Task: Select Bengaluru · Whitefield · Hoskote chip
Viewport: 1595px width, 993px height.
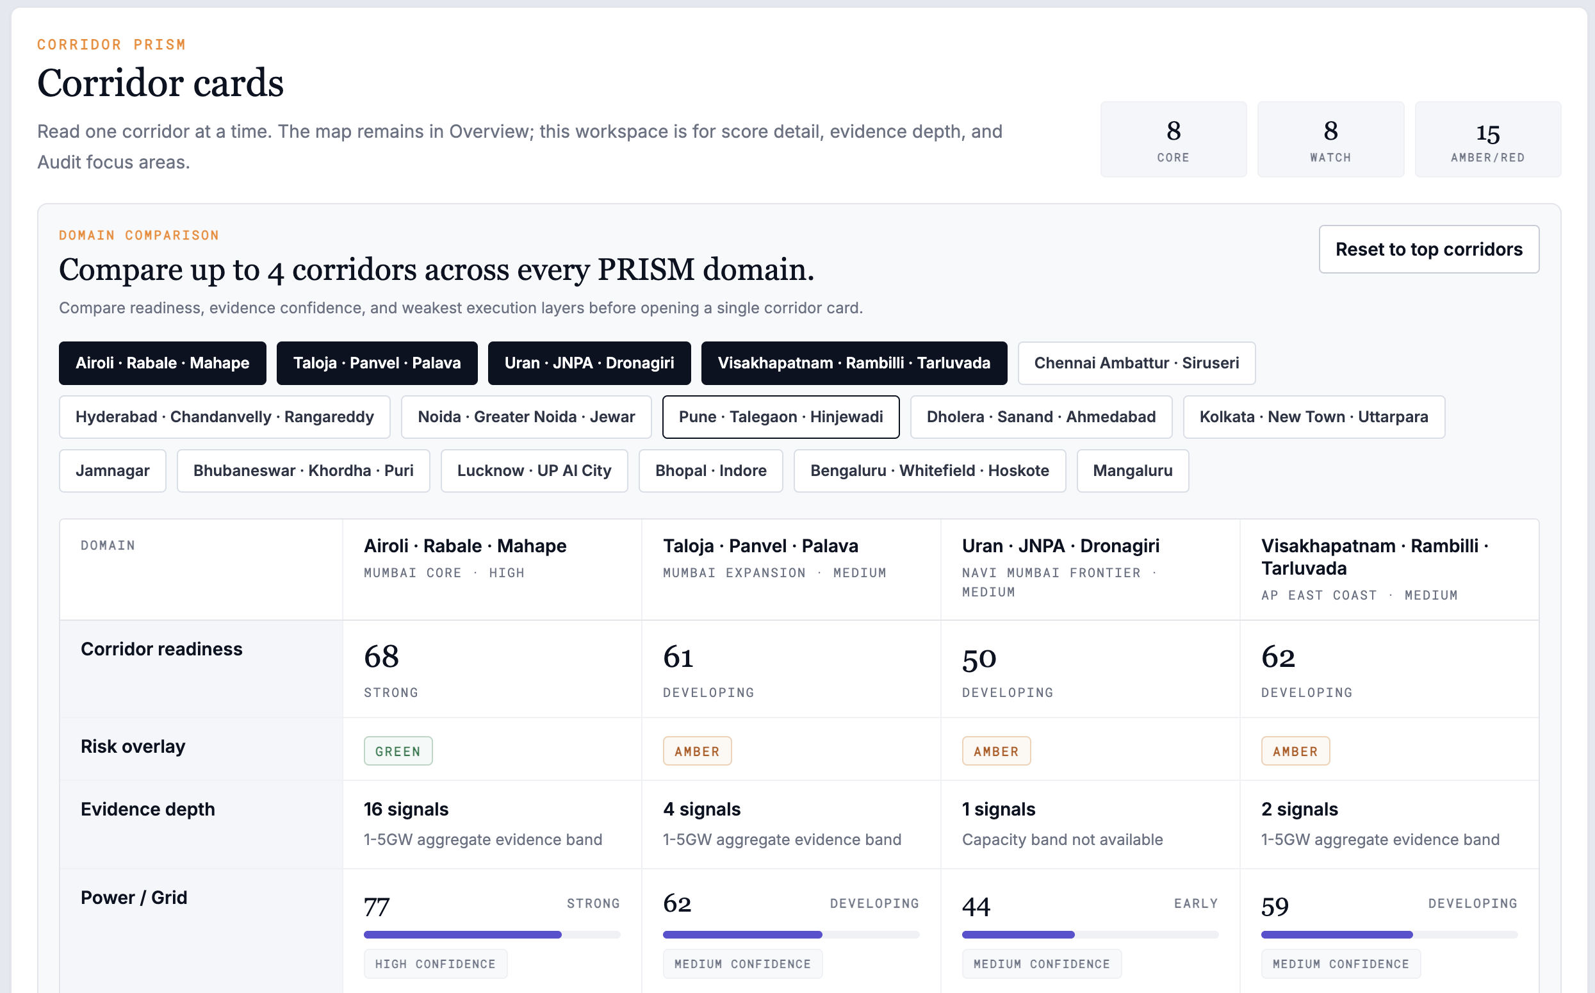Action: [929, 471]
